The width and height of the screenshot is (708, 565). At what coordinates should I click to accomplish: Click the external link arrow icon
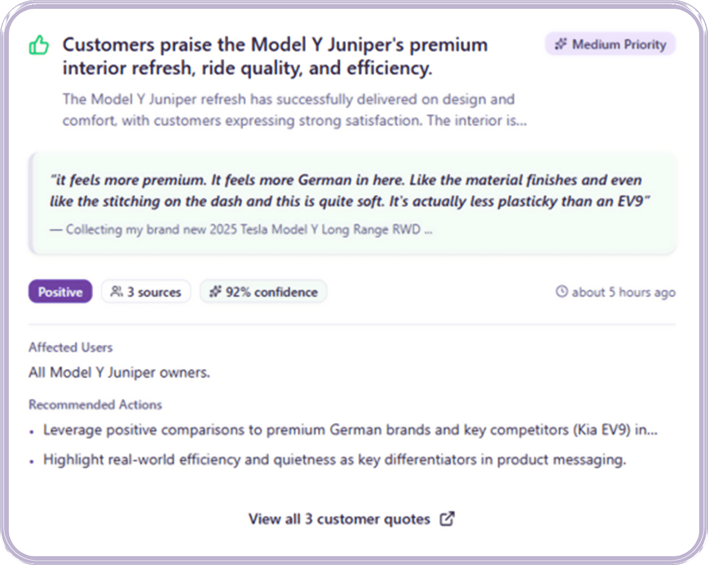tap(447, 519)
